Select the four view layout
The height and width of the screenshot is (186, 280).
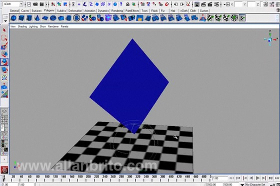point(4,120)
